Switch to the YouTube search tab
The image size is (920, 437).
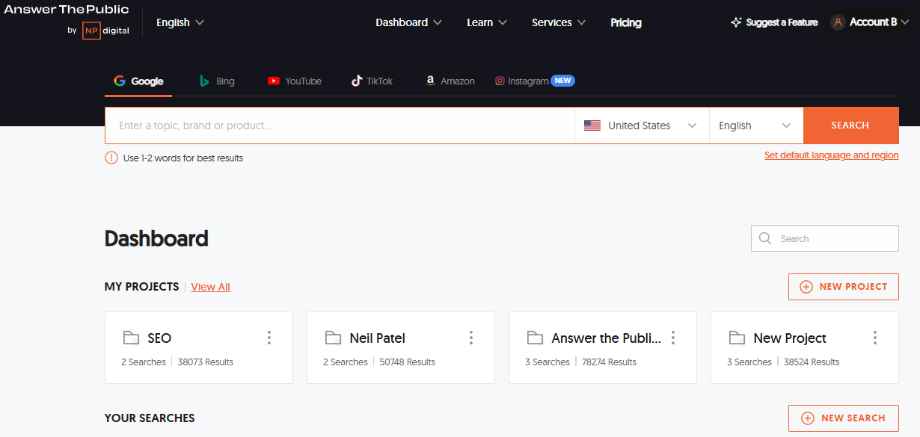point(295,81)
